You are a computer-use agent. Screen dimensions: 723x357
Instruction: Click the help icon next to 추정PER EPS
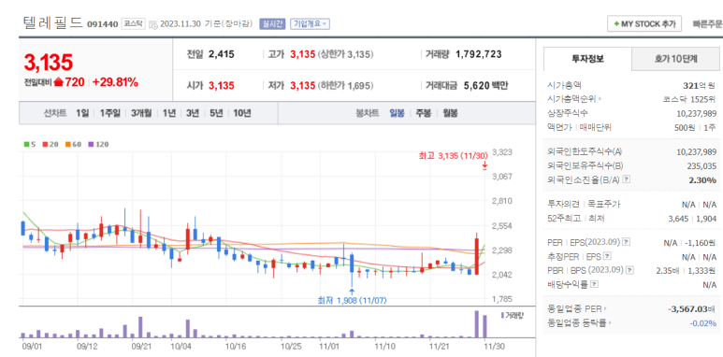click(608, 256)
